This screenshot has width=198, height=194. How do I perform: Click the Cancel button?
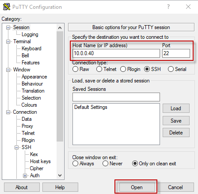pos(176,187)
